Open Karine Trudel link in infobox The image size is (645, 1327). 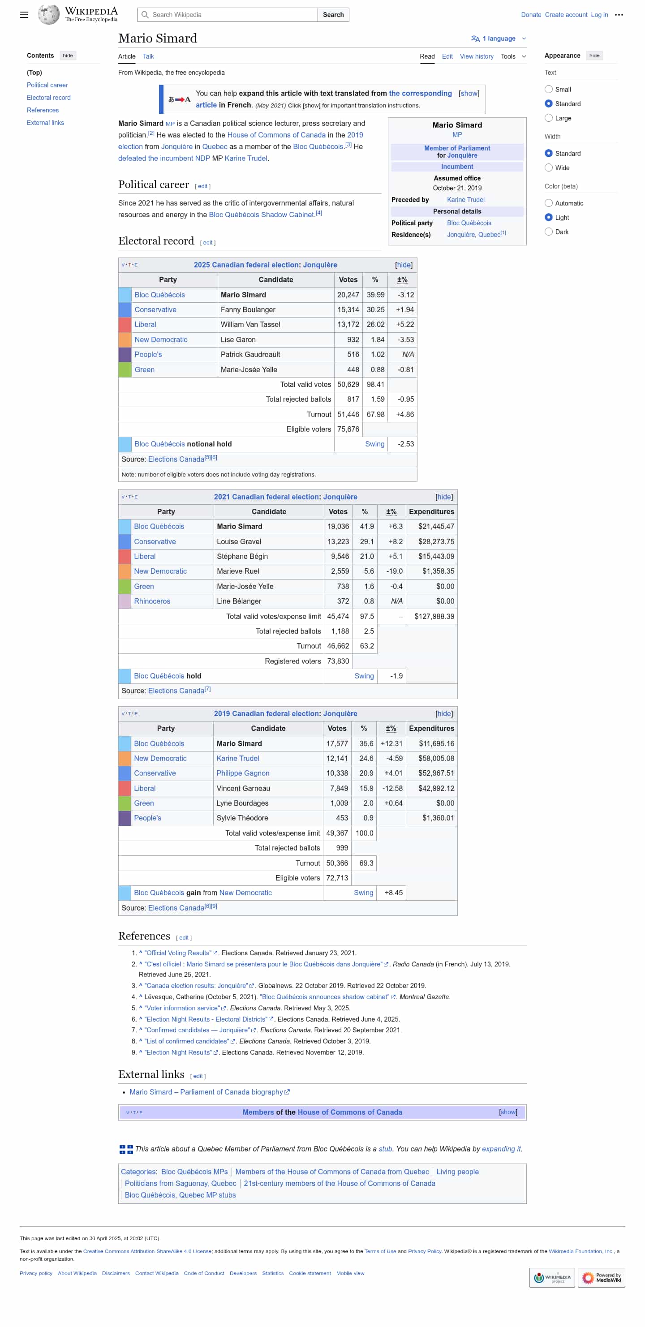click(x=466, y=200)
